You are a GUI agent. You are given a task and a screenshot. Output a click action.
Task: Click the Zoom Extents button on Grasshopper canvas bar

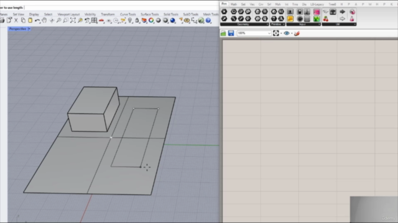pos(276,33)
